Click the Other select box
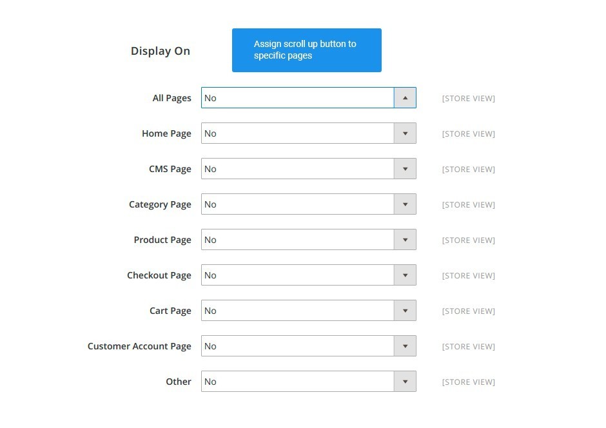606x428 pixels. pyautogui.click(x=309, y=382)
